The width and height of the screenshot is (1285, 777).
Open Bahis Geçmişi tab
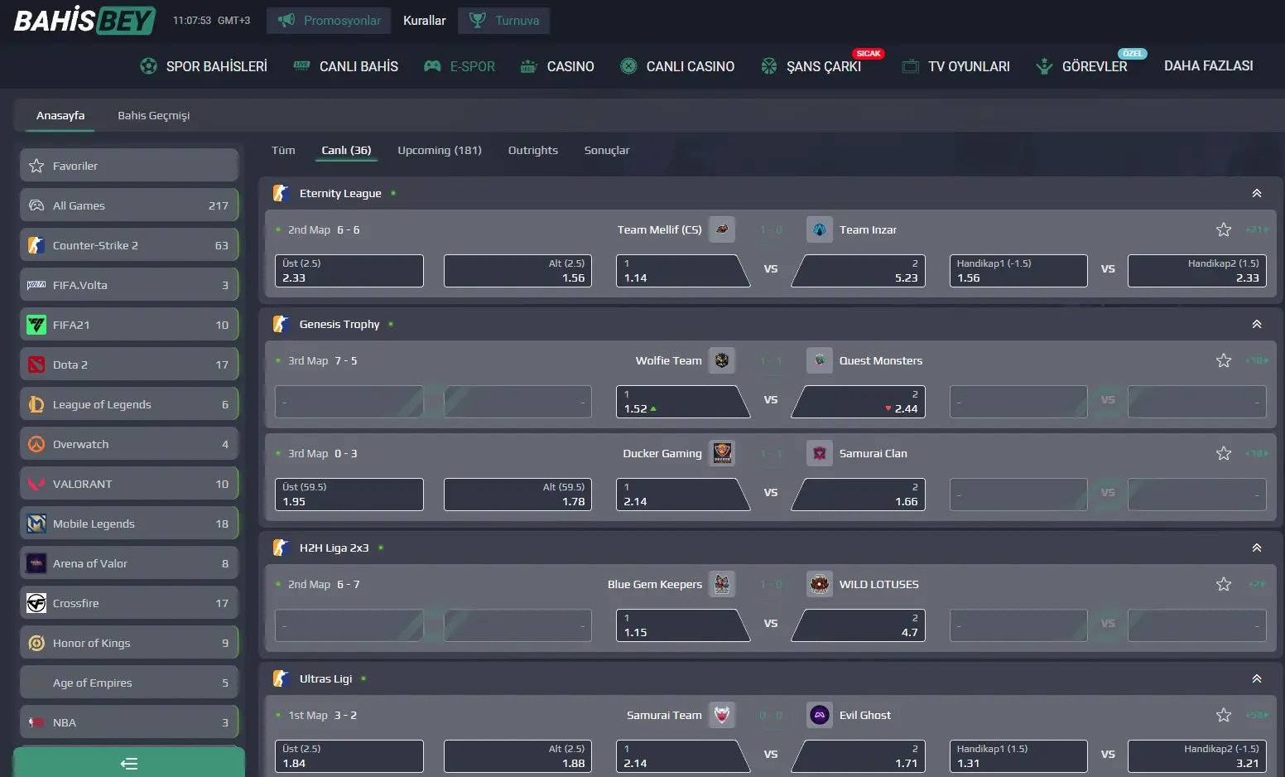[154, 115]
